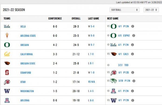Open the Washington team name link

click(27, 91)
